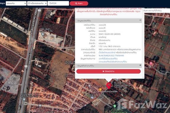Open the จากที่ฉันถึงแปลงที่ดิน directions link

pyautogui.click(x=108, y=59)
